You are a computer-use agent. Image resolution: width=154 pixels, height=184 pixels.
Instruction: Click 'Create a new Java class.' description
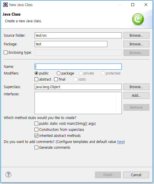tap(23, 21)
